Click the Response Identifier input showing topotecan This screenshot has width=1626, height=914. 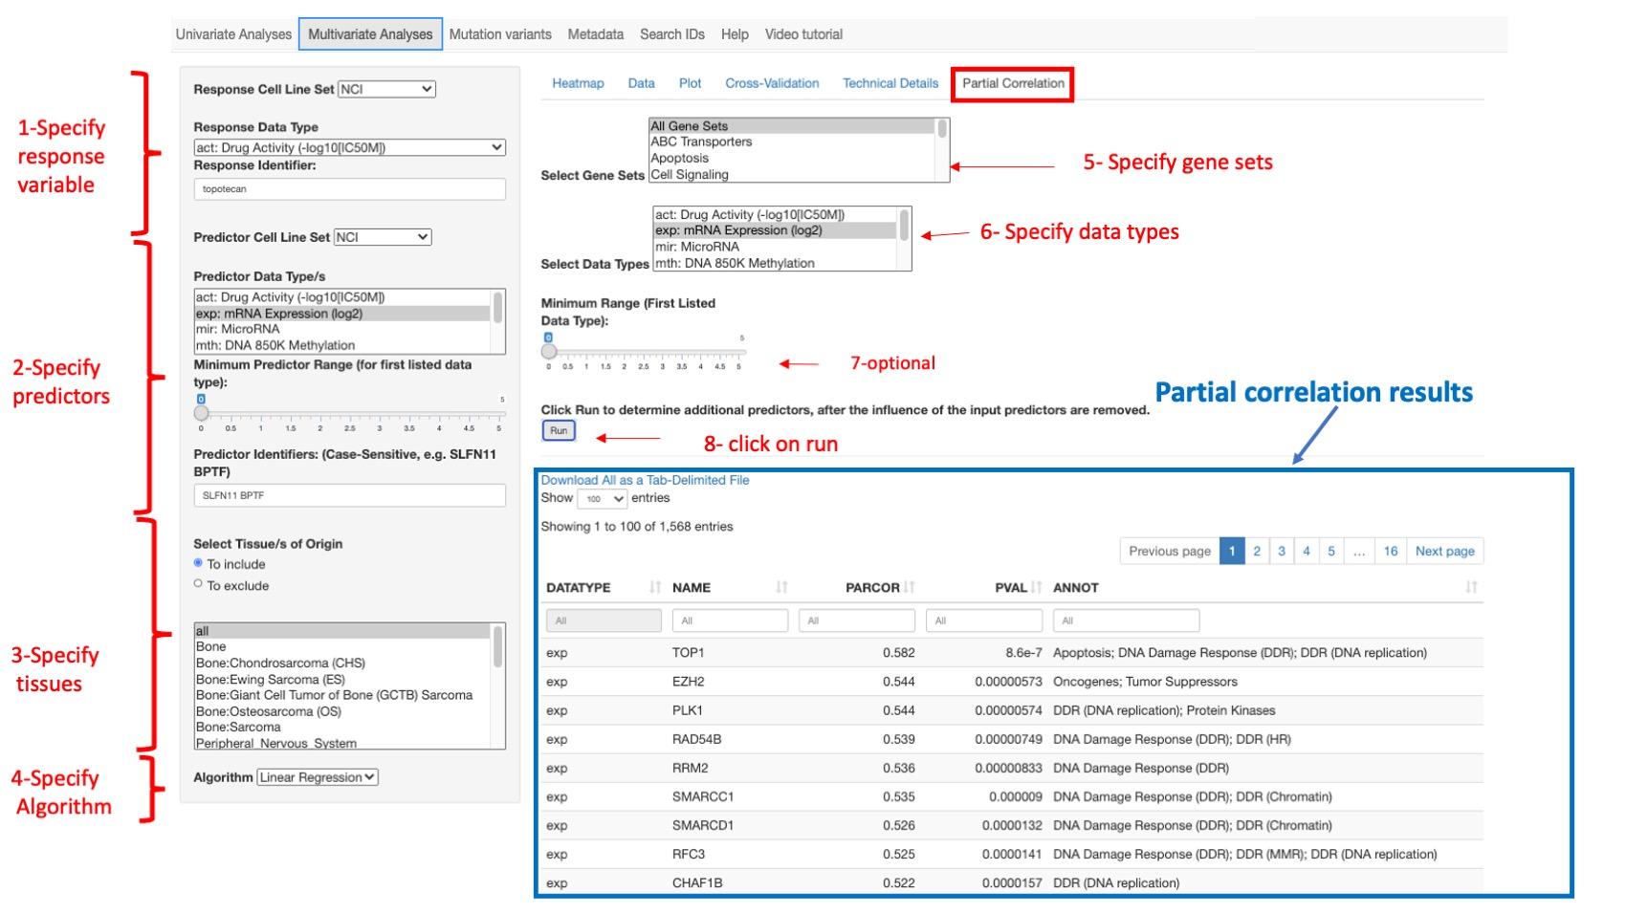point(349,188)
